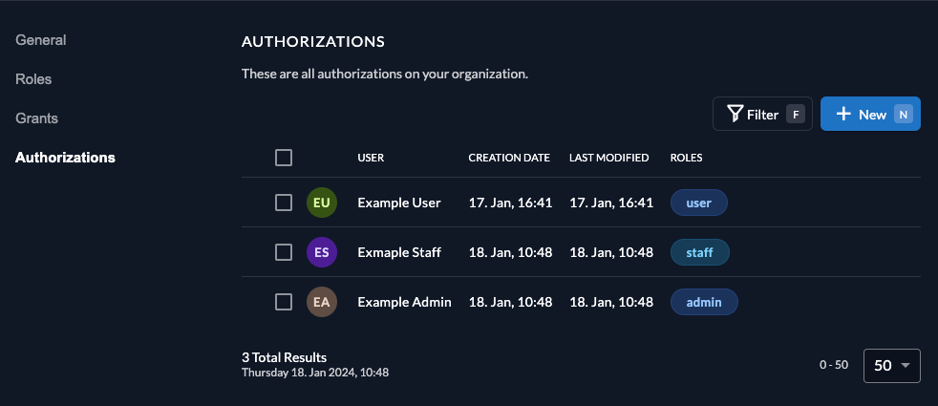
Task: Click the staff role badge
Action: coord(699,252)
